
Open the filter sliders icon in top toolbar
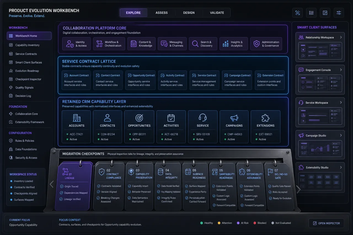click(339, 13)
